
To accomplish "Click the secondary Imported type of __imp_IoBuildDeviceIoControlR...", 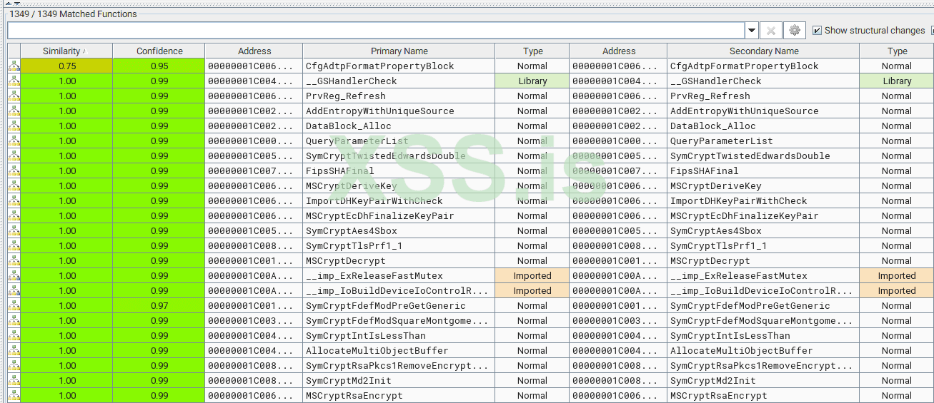I will (896, 291).
